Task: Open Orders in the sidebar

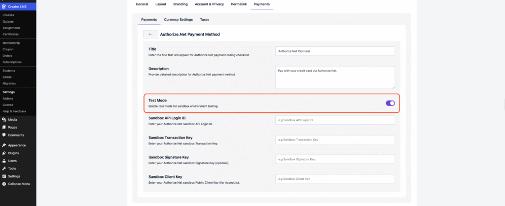Action: (x=7, y=56)
